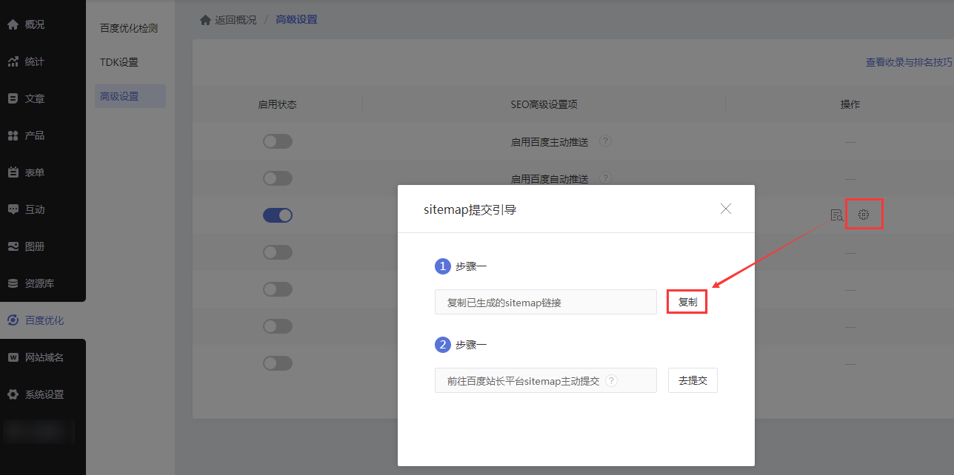Click the 产品 grid icon

pos(13,135)
